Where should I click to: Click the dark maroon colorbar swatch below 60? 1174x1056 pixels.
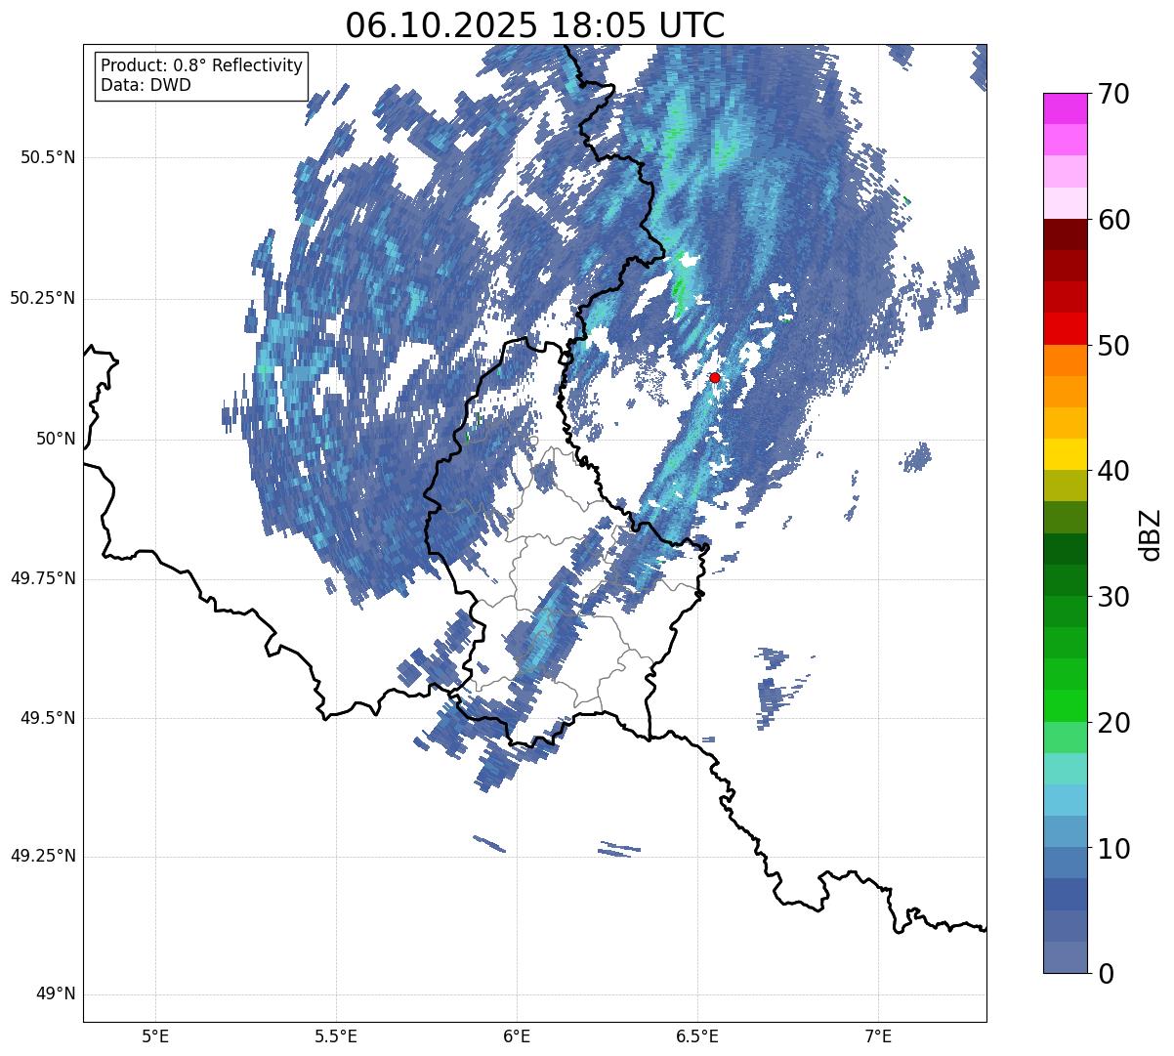1065,234
